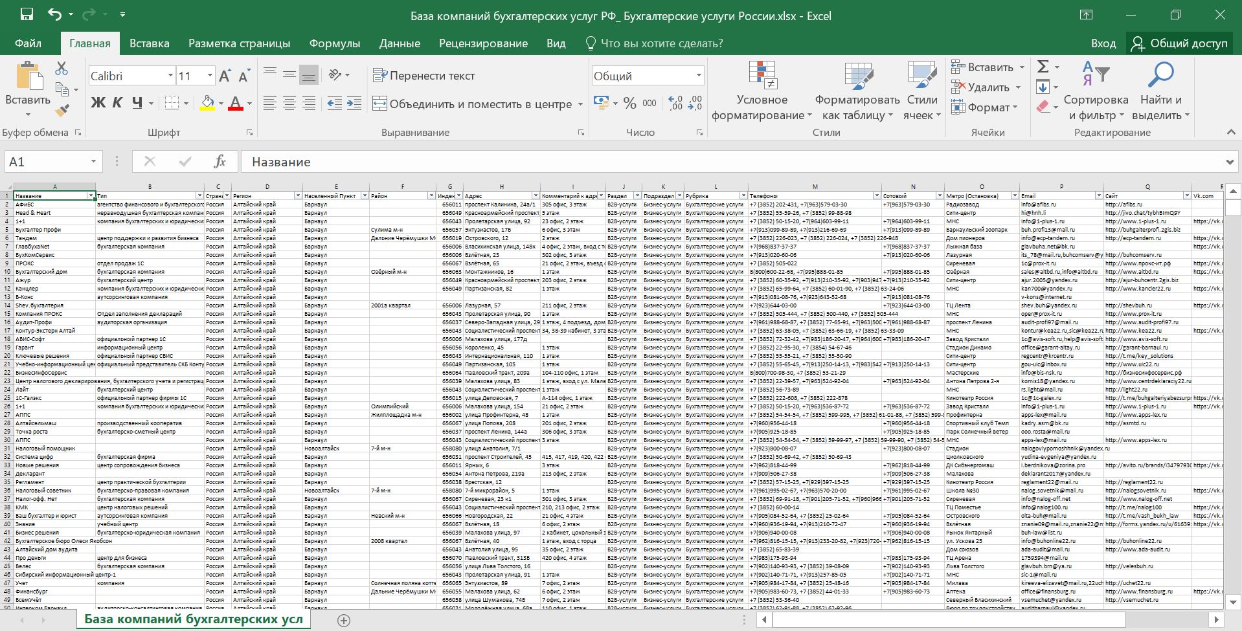Apply the yellow fill color swatch

pyautogui.click(x=207, y=104)
